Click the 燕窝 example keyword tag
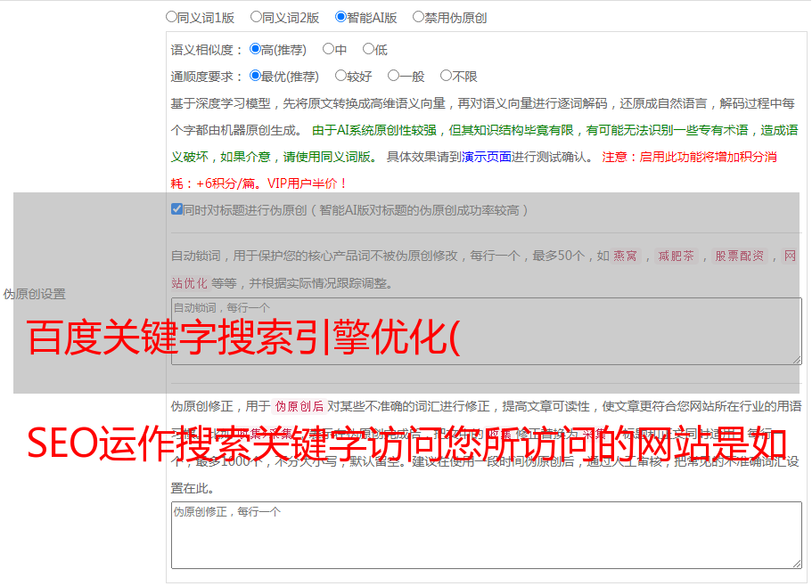The height and width of the screenshot is (586, 812). (625, 256)
